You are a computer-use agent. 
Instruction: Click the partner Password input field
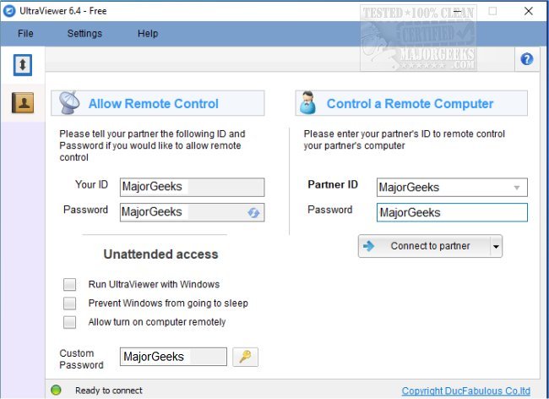pyautogui.click(x=451, y=212)
